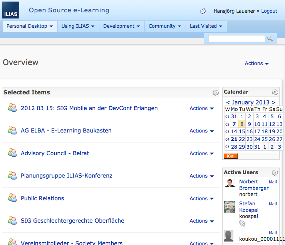Open the mail envelope icon
This screenshot has width=285, height=245.
tap(203, 11)
